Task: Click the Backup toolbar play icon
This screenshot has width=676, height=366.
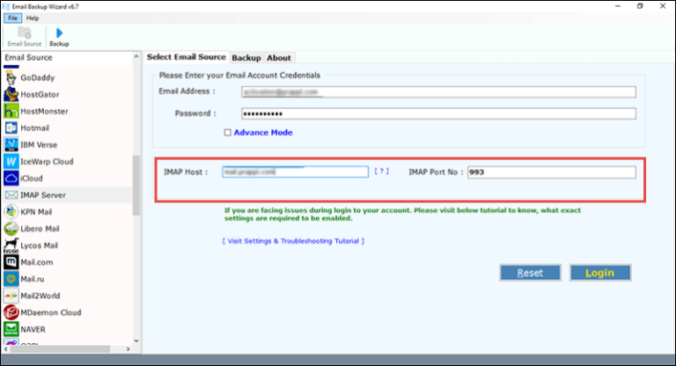Action: tap(59, 33)
